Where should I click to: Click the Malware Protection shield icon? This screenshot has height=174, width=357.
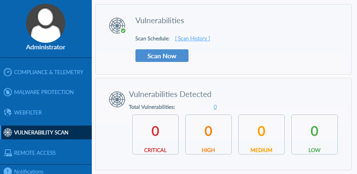tap(7, 92)
